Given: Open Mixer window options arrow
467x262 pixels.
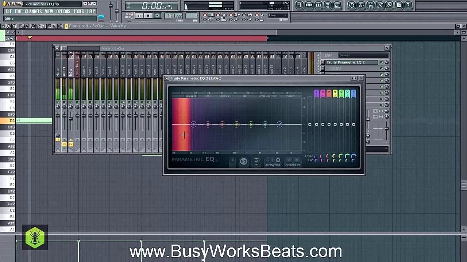Looking at the screenshot, I should (57, 48).
